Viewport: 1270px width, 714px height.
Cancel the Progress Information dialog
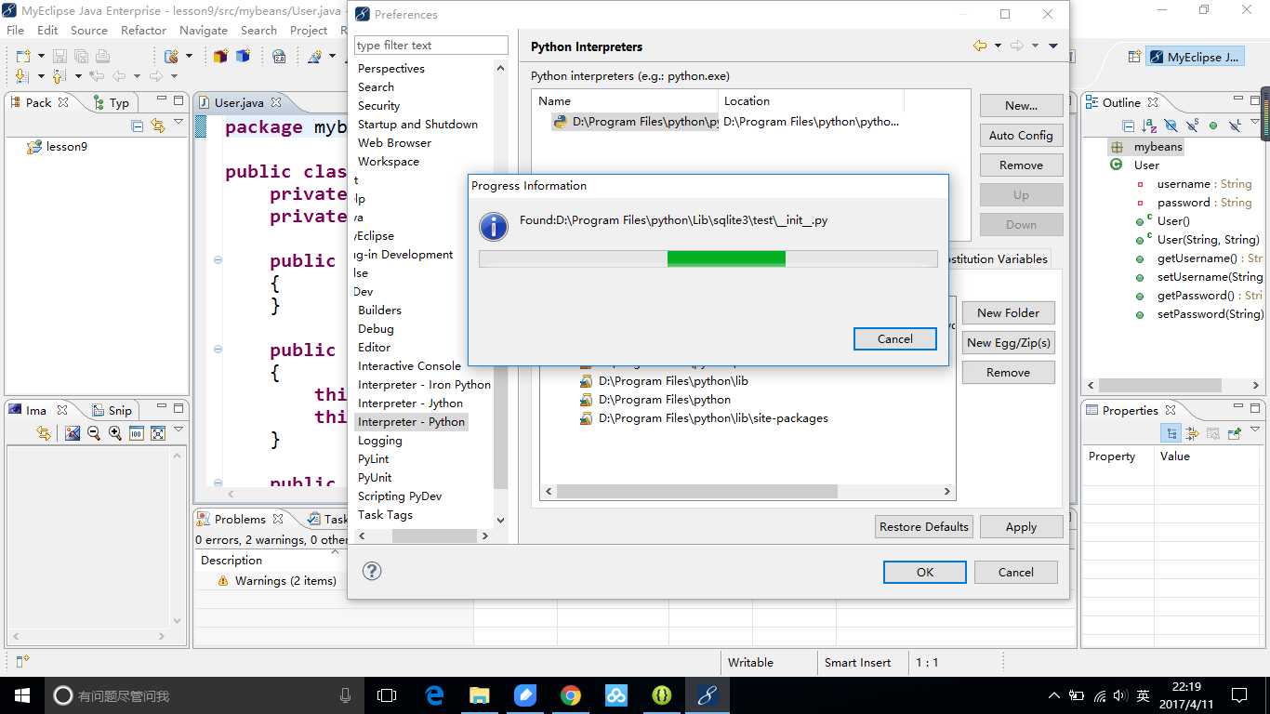(x=894, y=338)
